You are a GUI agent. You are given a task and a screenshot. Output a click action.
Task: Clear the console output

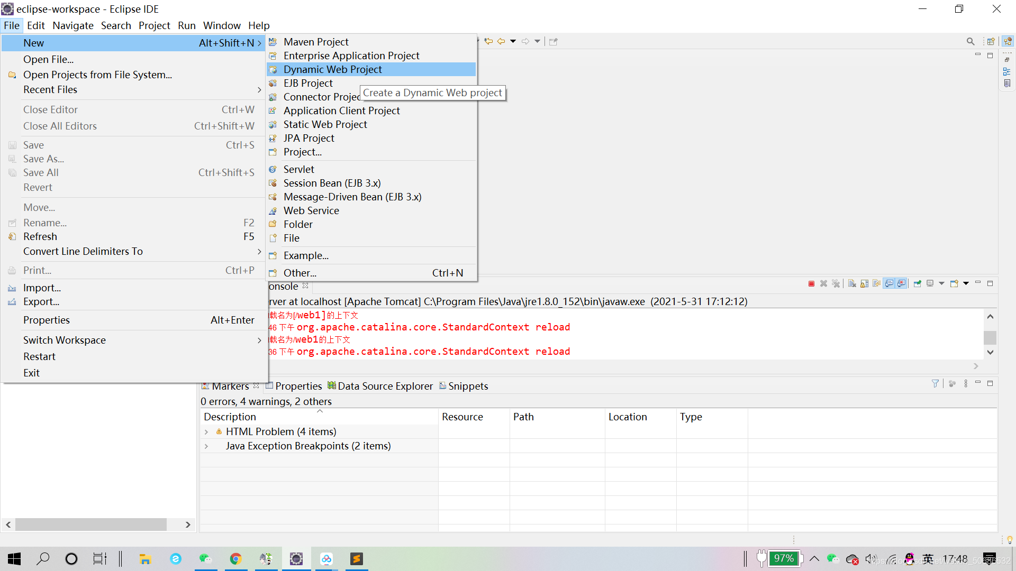click(852, 284)
